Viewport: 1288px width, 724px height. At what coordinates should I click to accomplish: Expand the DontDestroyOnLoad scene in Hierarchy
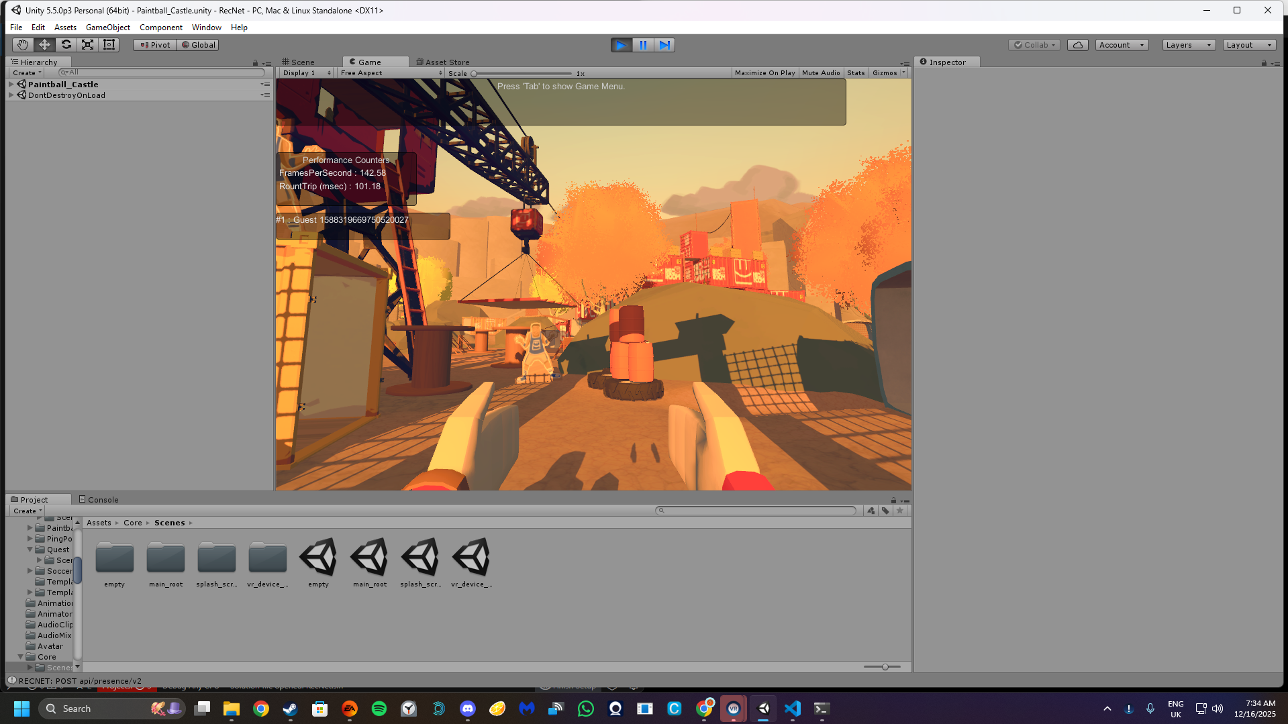(x=11, y=95)
